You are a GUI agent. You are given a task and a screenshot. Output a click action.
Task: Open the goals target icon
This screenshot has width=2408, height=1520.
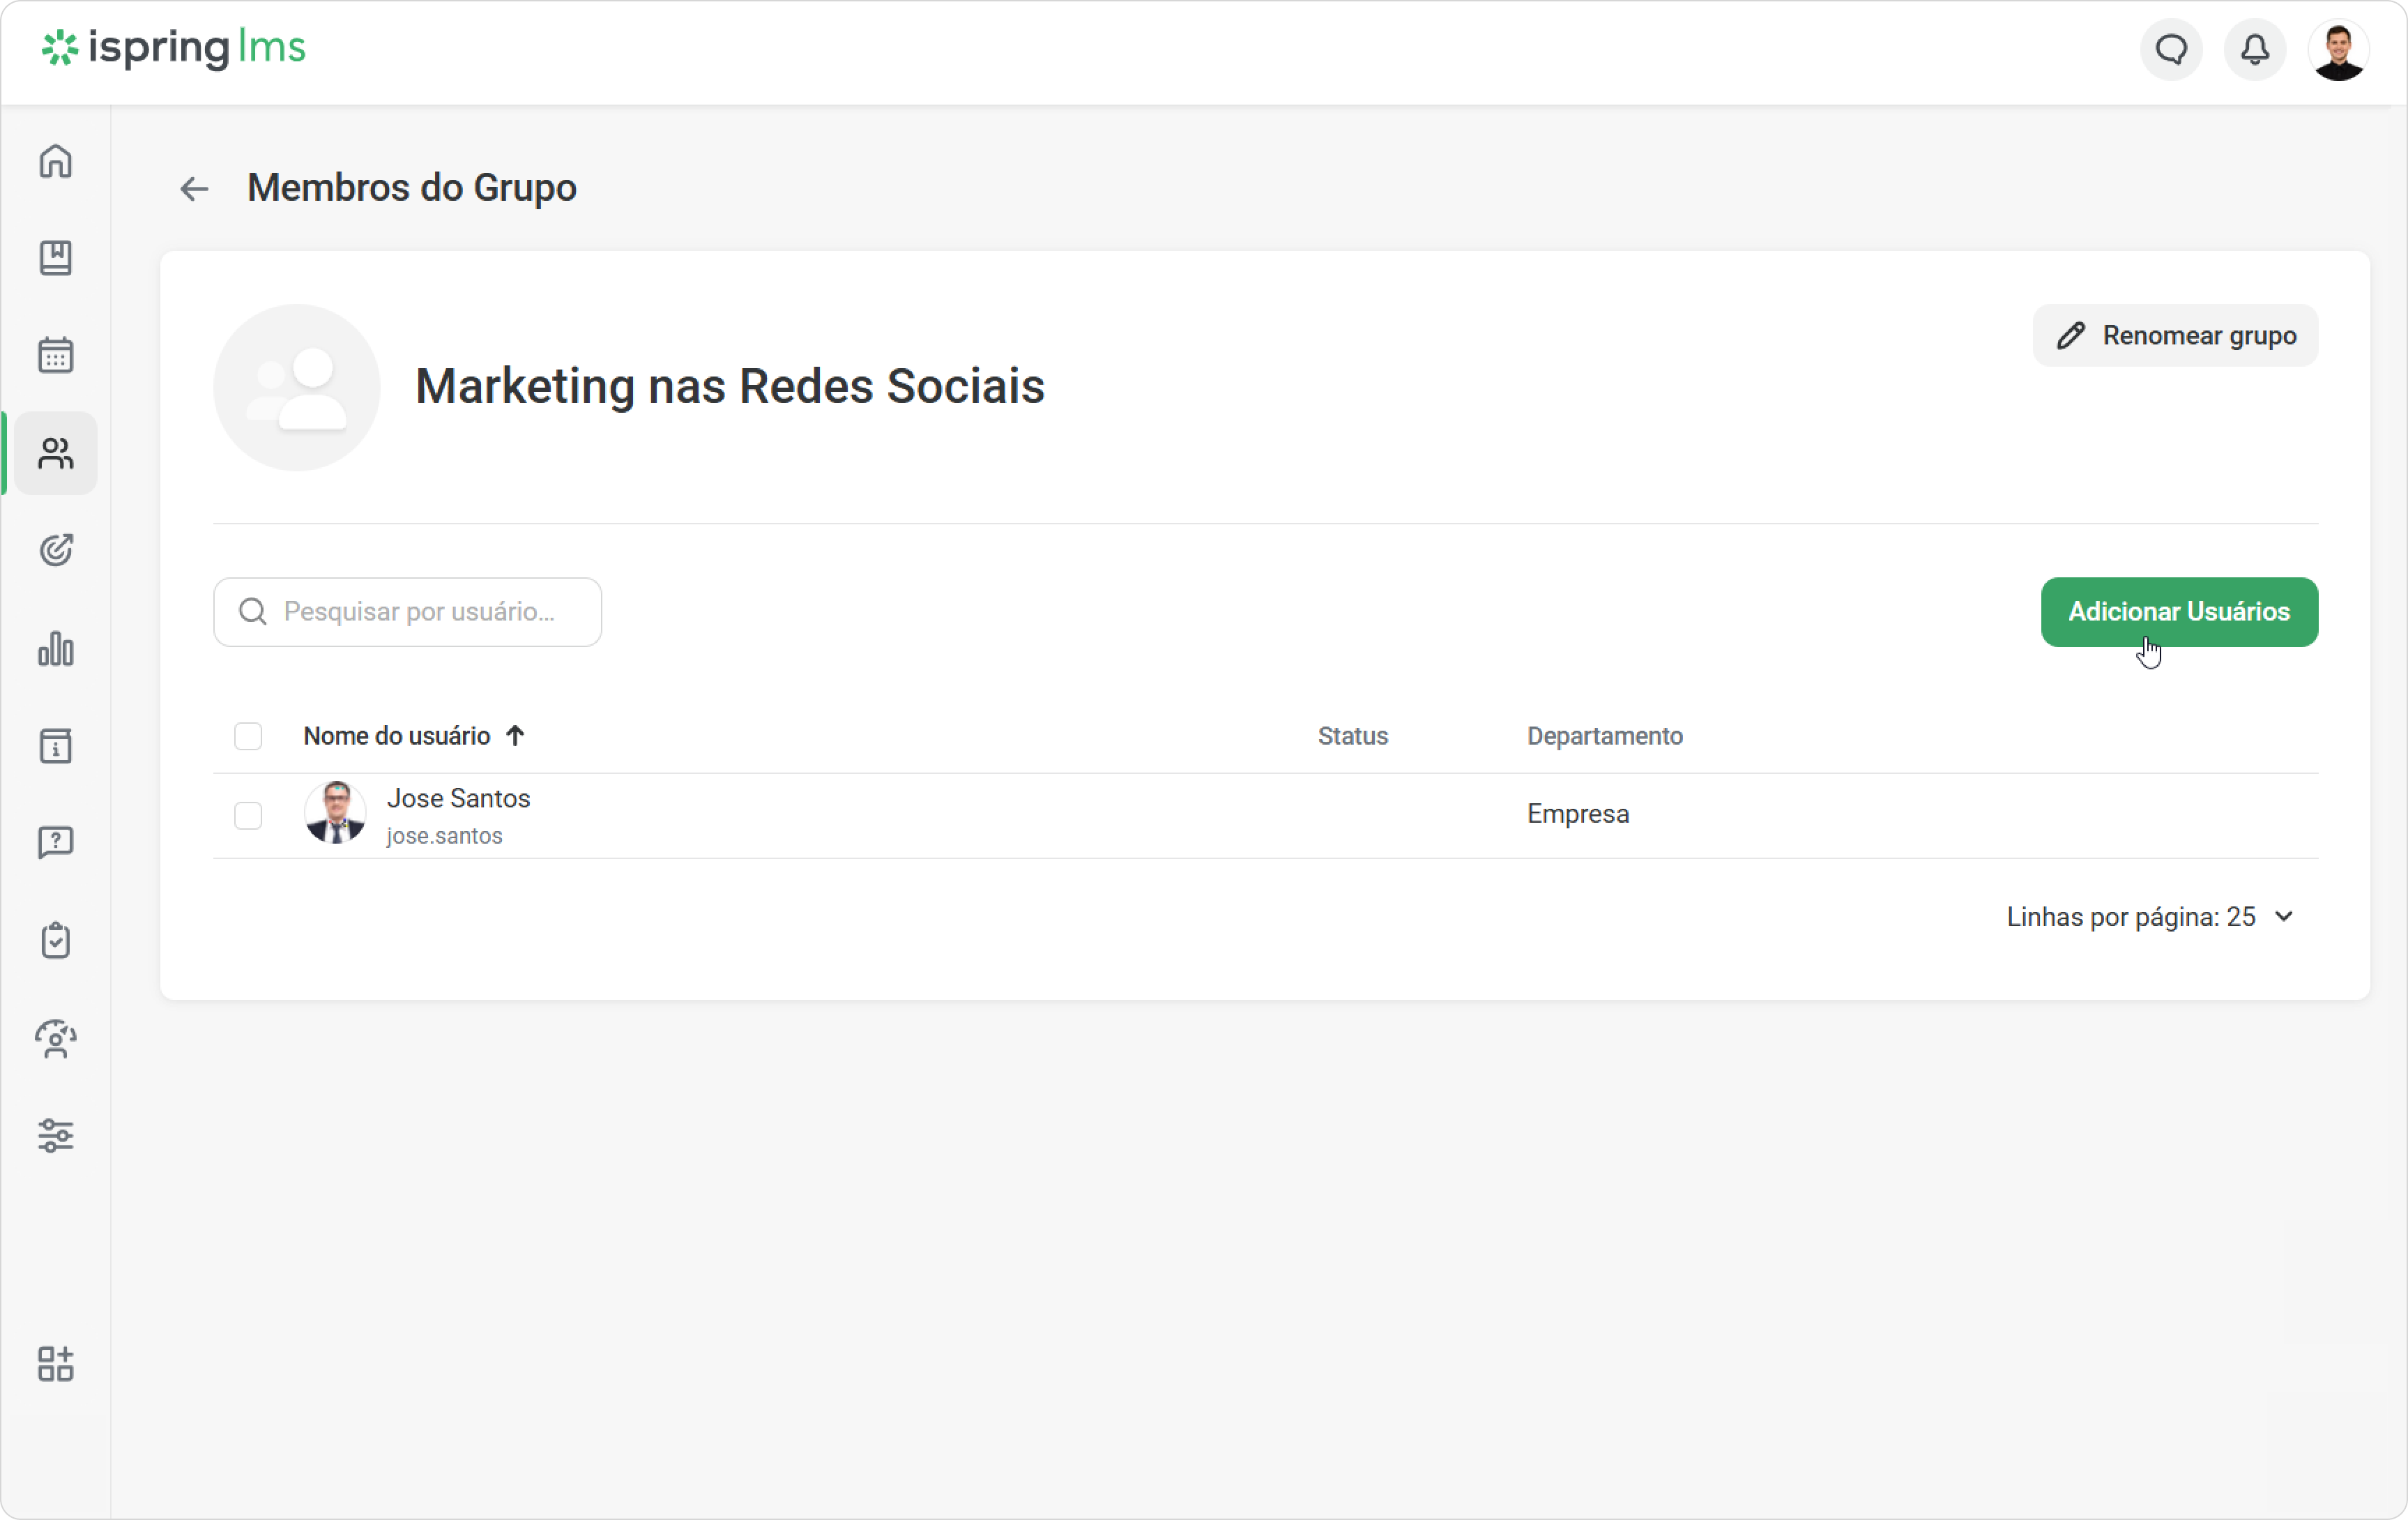pos(56,550)
